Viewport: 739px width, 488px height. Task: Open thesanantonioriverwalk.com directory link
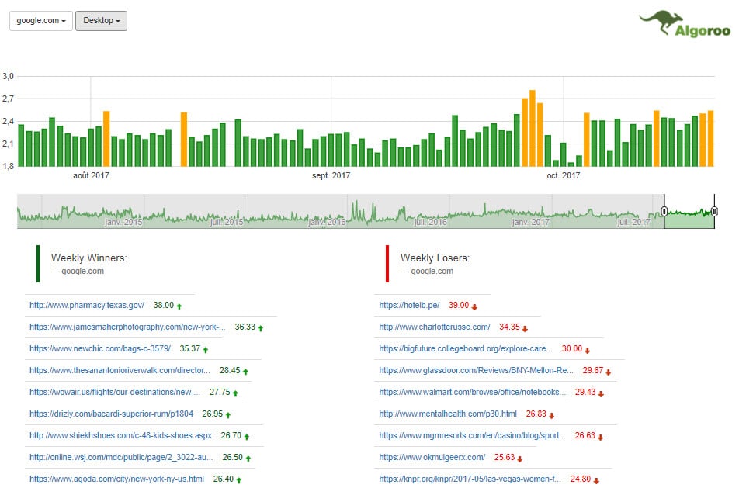coord(120,370)
